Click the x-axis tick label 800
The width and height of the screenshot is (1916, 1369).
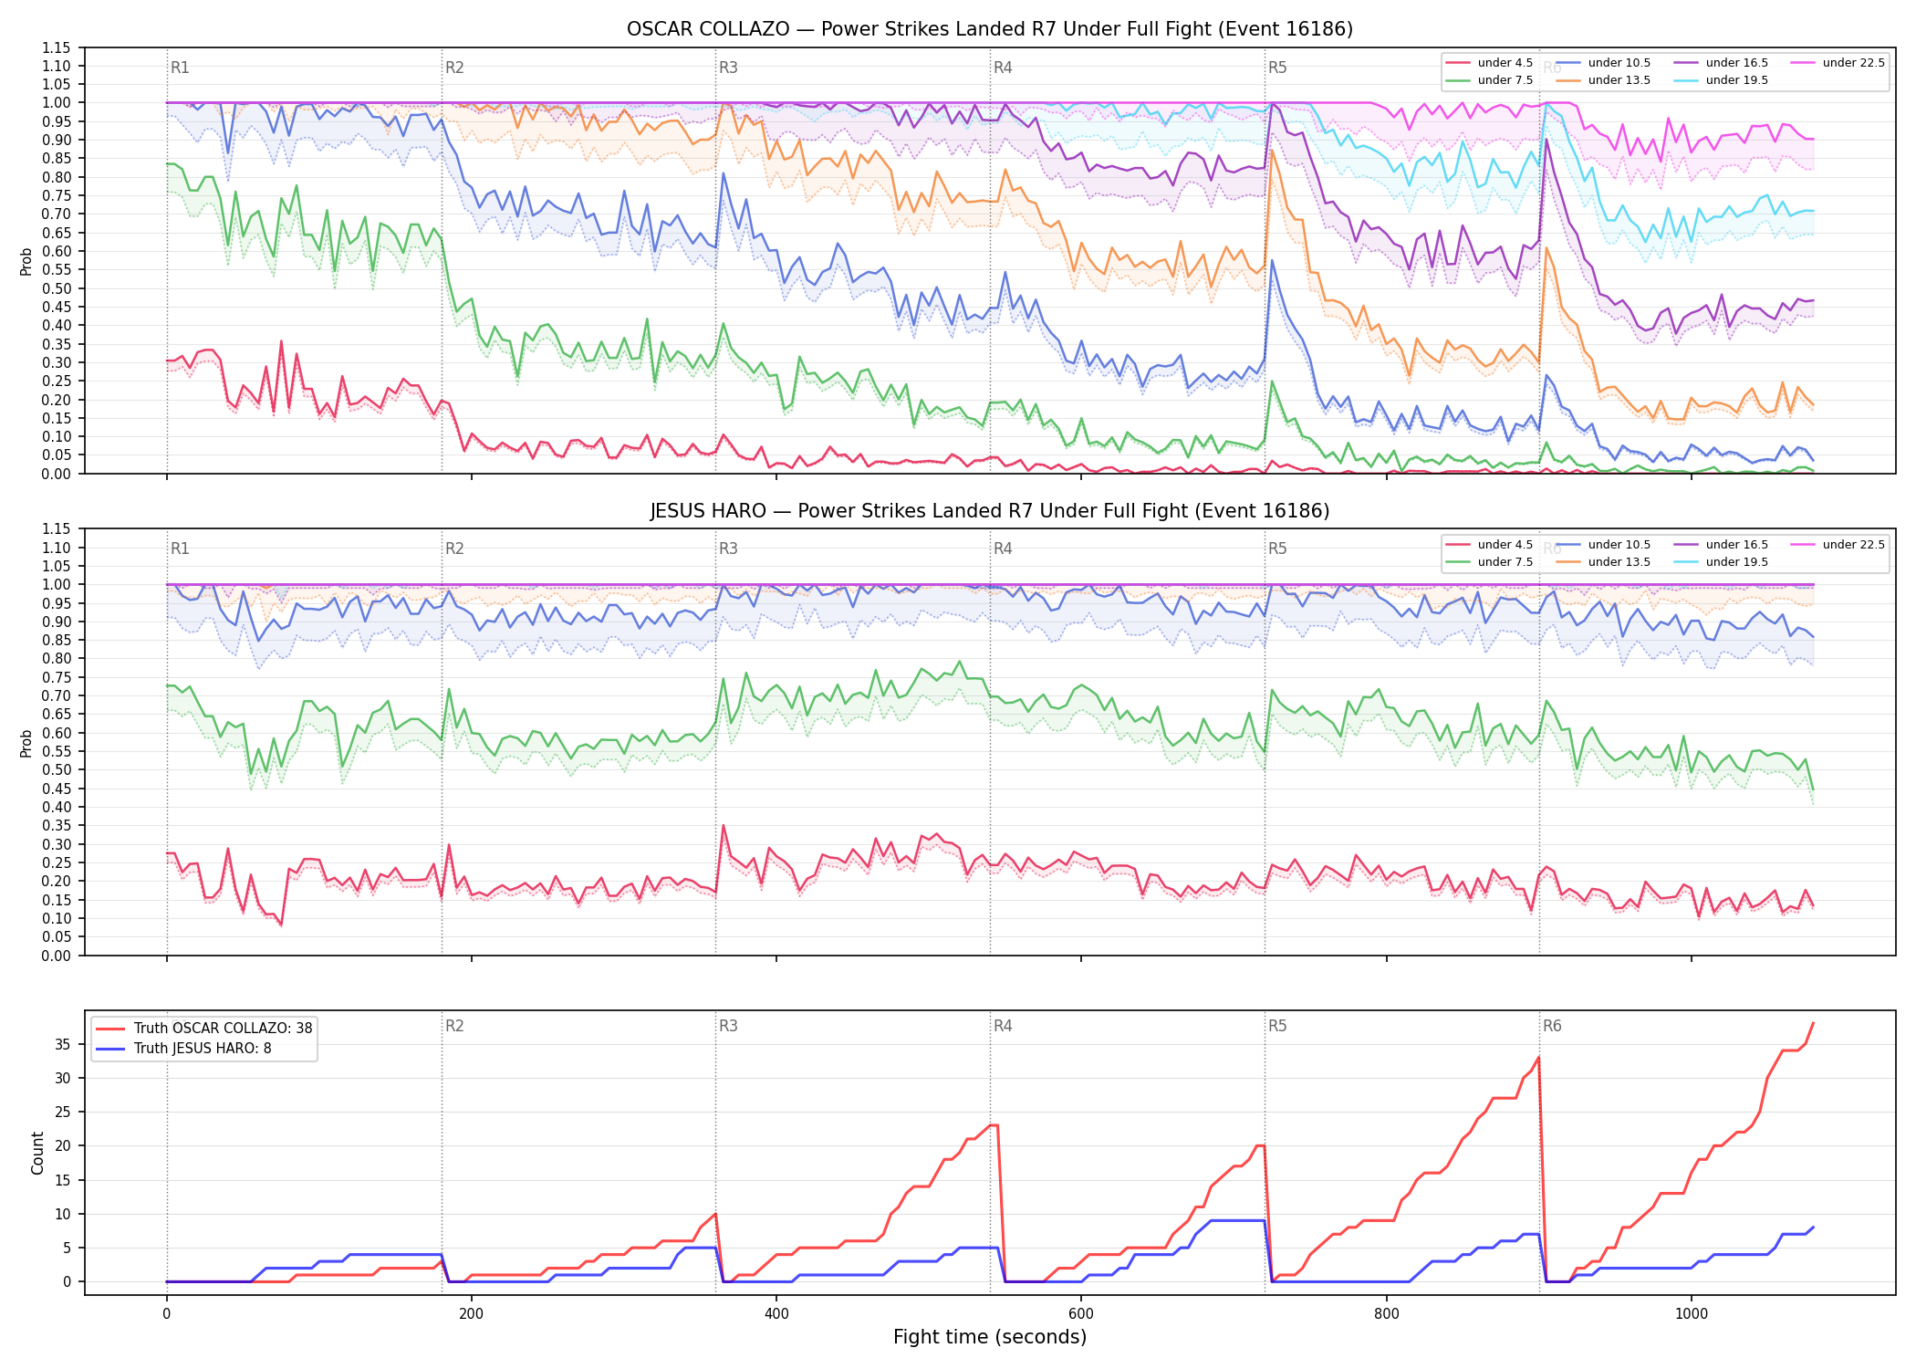tap(1386, 1314)
